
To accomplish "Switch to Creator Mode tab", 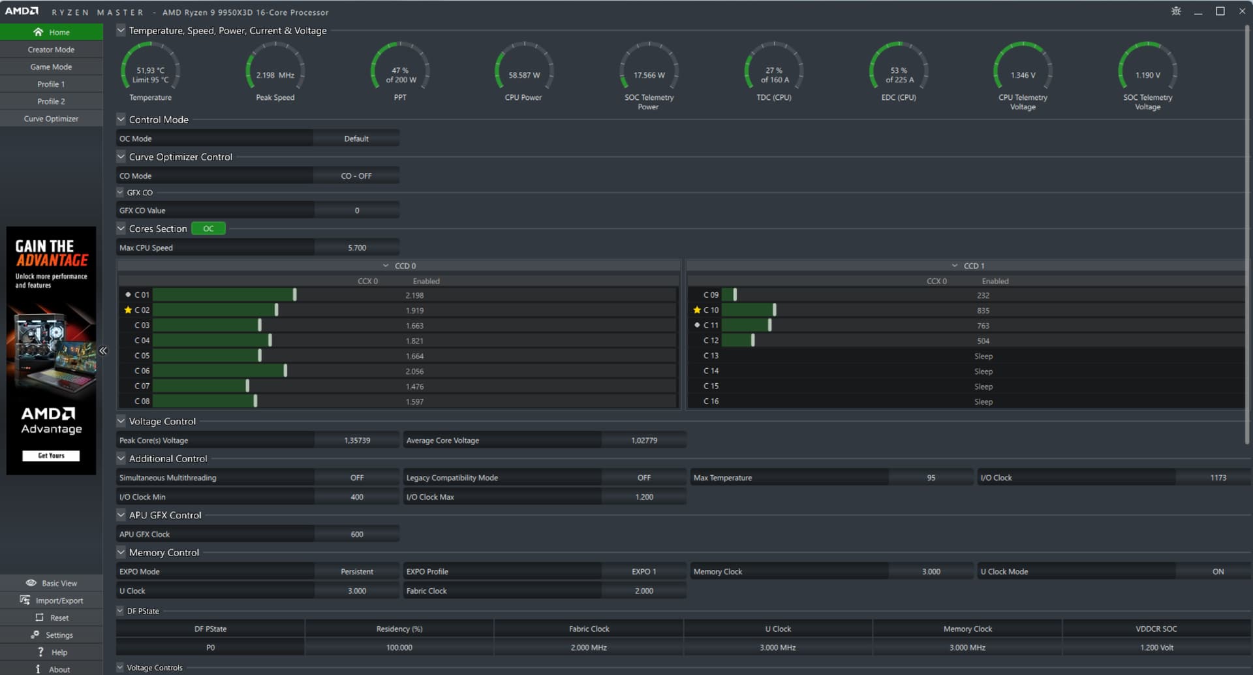I will coord(51,50).
